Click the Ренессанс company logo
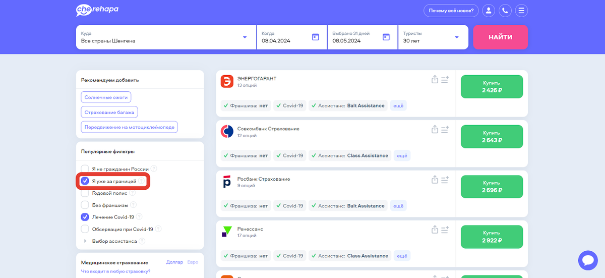Image resolution: width=605 pixels, height=278 pixels. coord(227,232)
